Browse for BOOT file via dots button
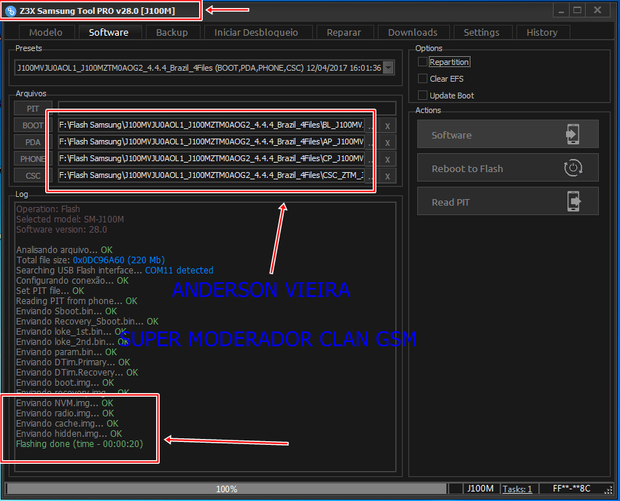This screenshot has height=501, width=620. tap(370, 125)
